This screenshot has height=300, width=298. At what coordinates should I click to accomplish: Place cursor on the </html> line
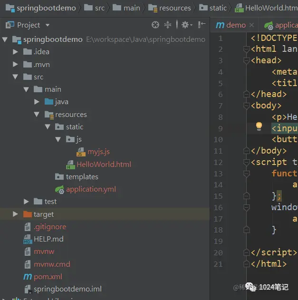coord(269,264)
